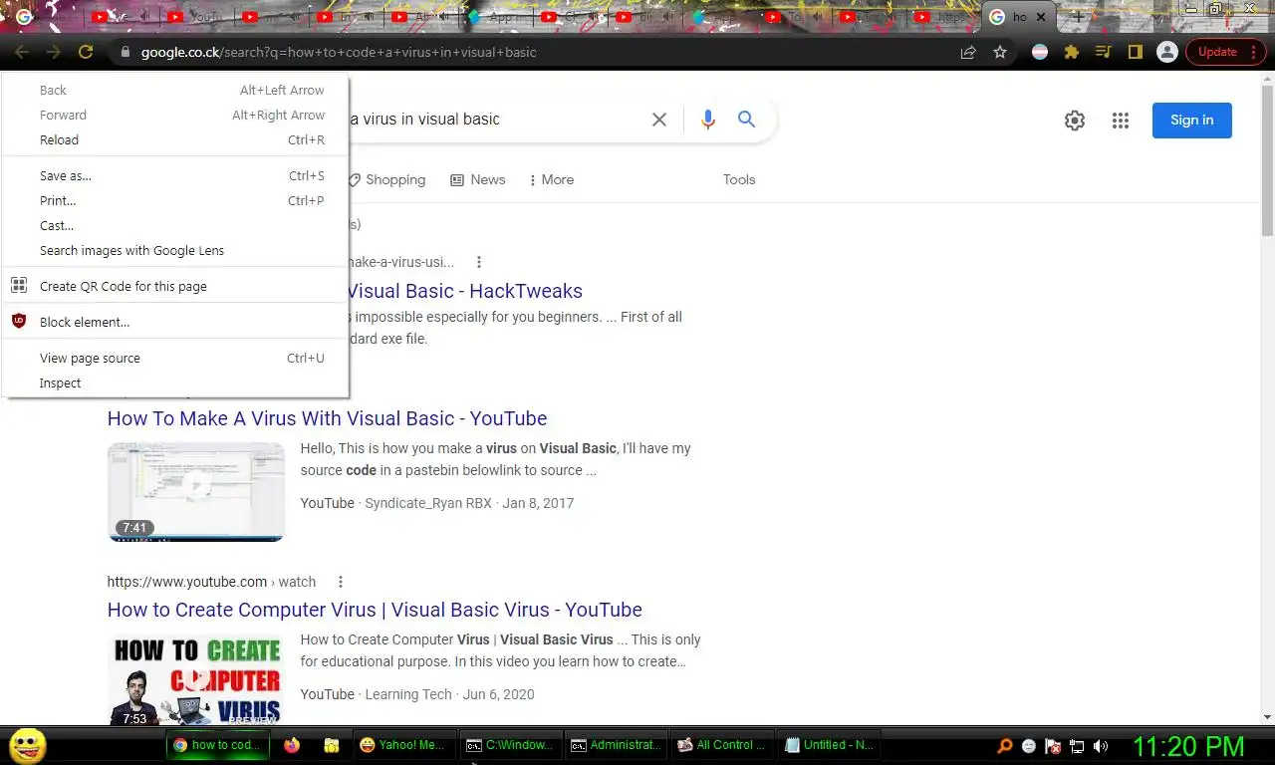Switch to the YouTu browser tab
This screenshot has height=765, width=1275.
click(196, 17)
